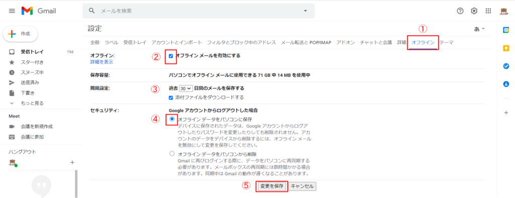
Task: Select オフライン データをパソコンに保存 radio
Action: point(172,119)
